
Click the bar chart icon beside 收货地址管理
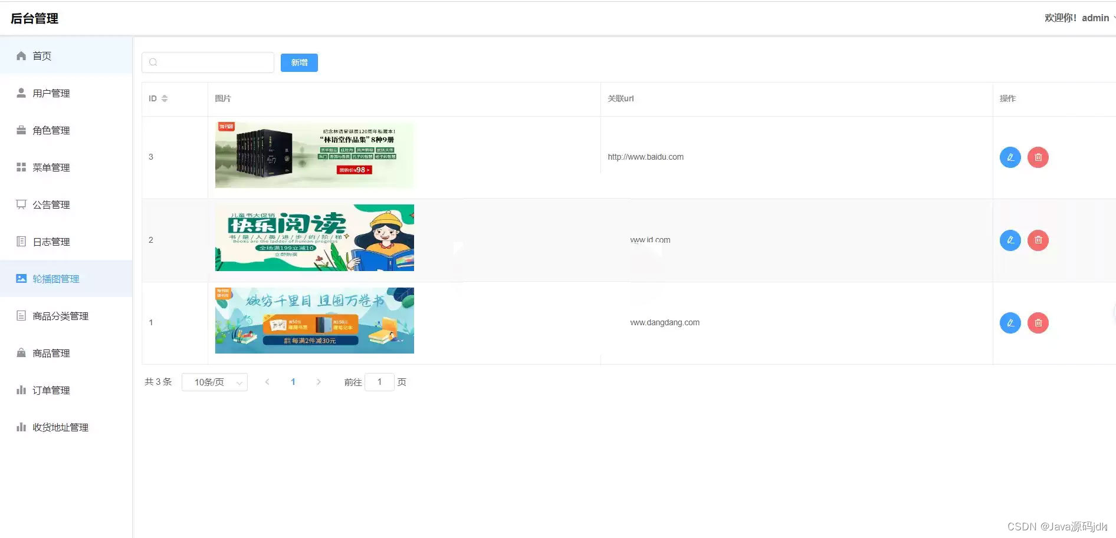(21, 427)
